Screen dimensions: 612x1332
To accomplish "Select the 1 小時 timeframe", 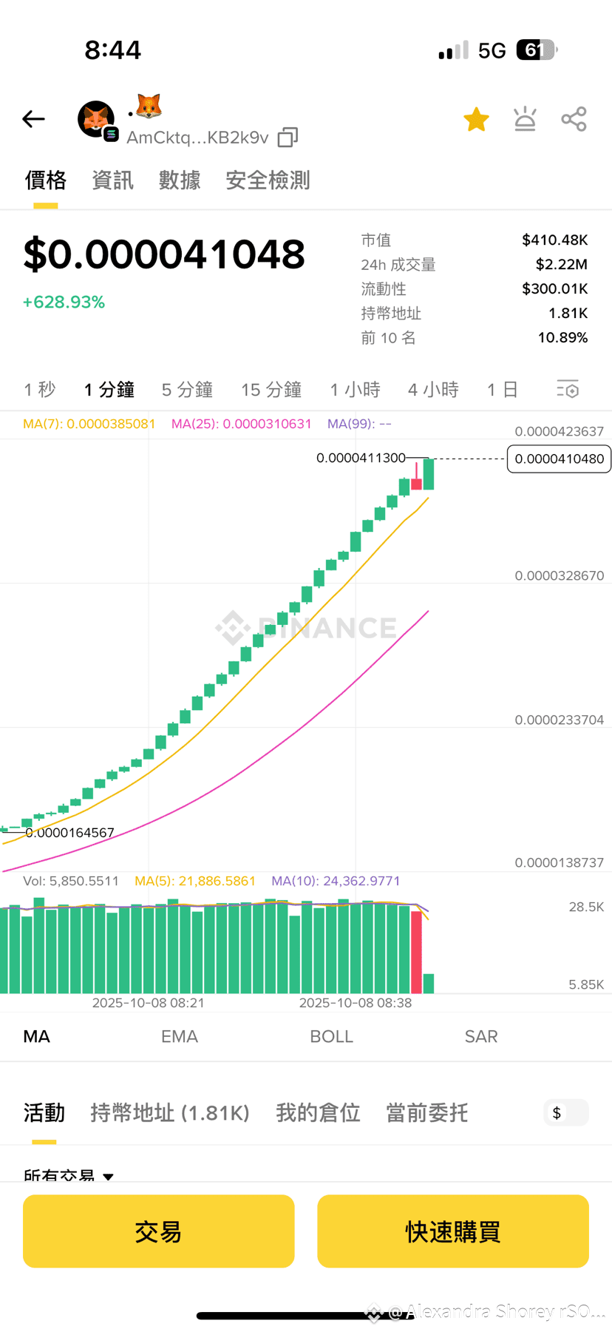I will tap(355, 390).
